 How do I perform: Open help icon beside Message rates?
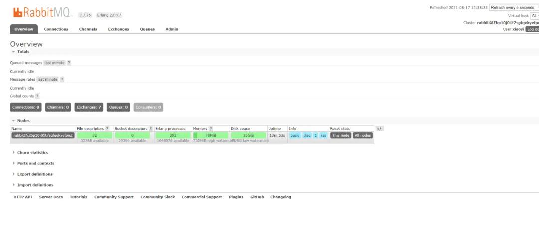point(62,79)
